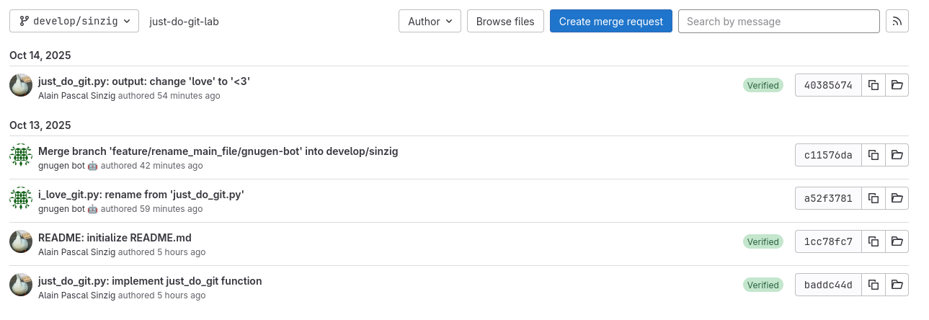This screenshot has width=929, height=320.
Task: Open the merge branch commit into develop/sinzig
Action: pos(218,151)
